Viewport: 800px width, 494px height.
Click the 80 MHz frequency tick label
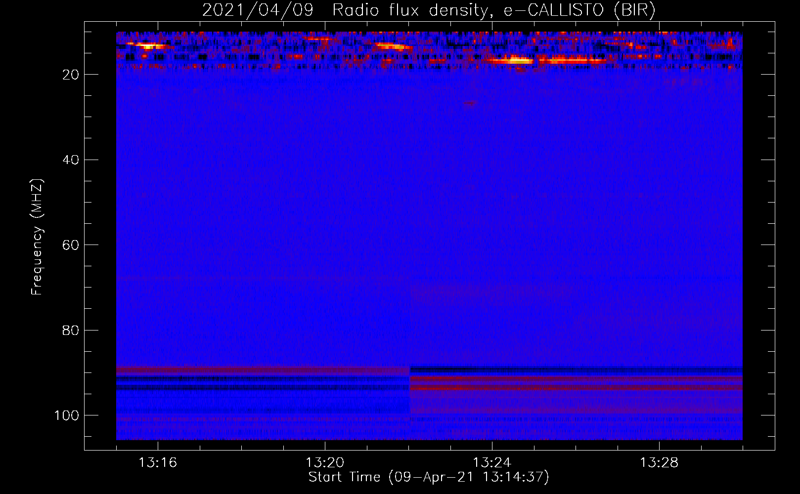(x=71, y=330)
